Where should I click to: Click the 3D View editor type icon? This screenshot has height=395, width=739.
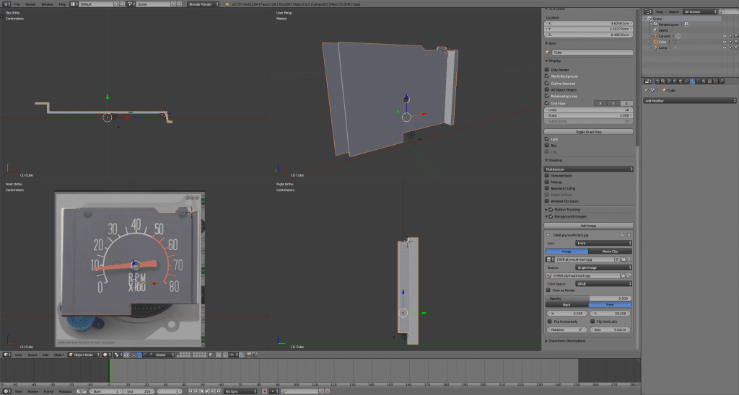click(x=6, y=355)
